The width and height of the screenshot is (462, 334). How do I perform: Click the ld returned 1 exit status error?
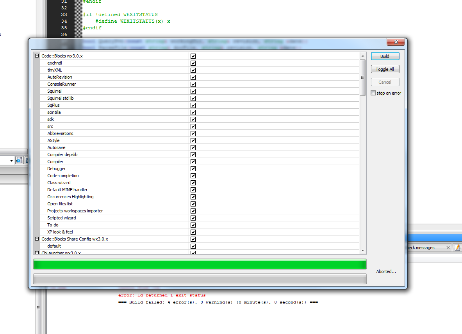point(162,295)
